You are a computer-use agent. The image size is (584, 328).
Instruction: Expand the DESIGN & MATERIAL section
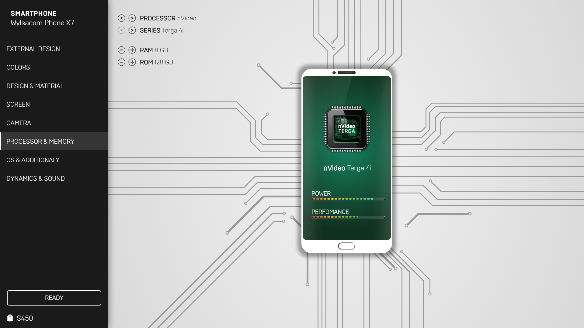35,85
